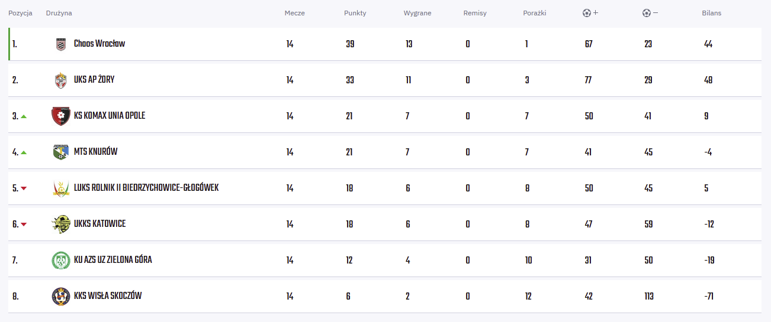Click the goals scored ball-plus column header

(x=590, y=13)
